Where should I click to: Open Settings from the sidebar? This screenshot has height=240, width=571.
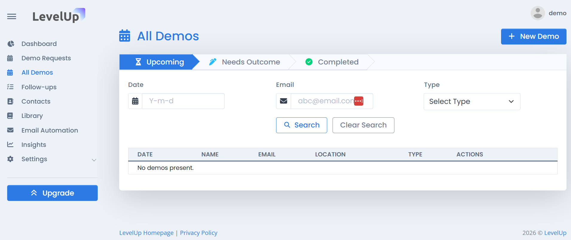(34, 159)
